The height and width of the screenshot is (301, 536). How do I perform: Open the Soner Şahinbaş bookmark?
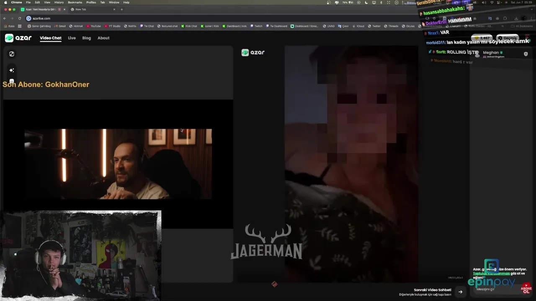click(x=39, y=26)
